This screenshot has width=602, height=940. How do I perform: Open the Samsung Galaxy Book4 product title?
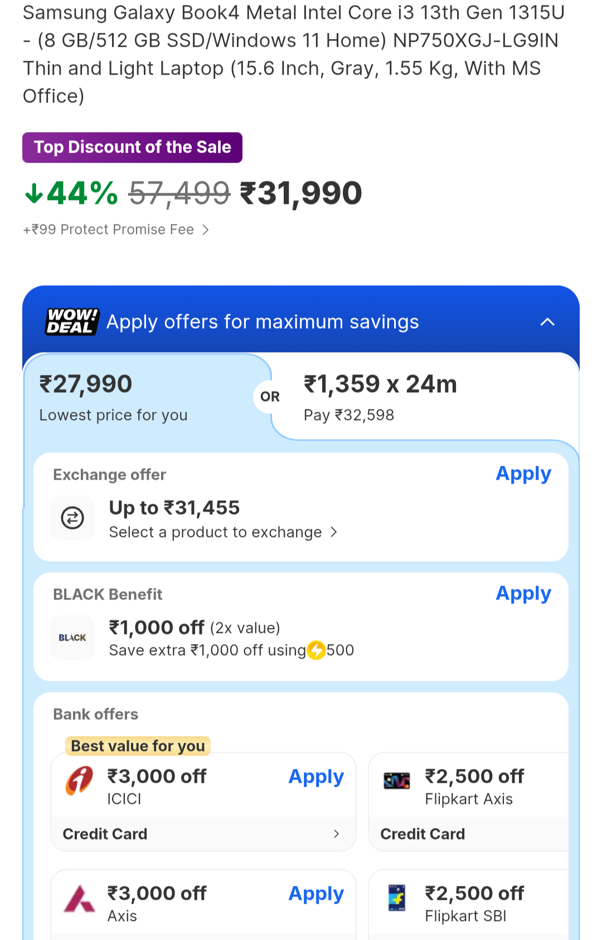click(x=293, y=54)
